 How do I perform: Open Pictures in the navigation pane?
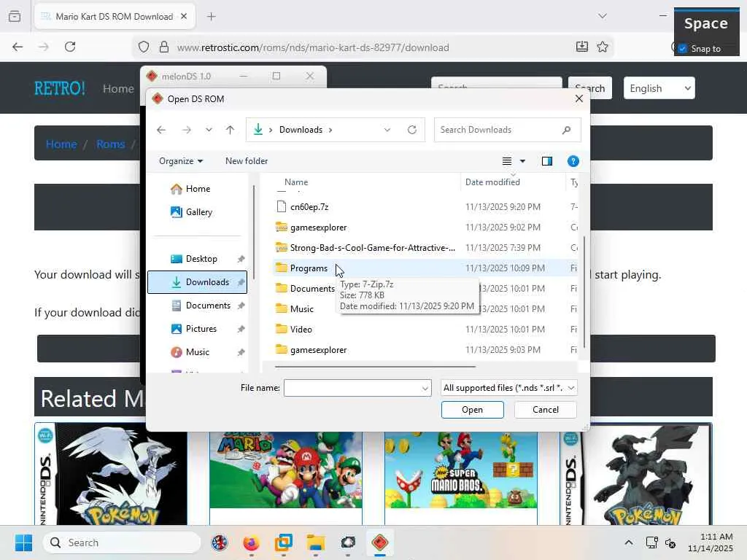[201, 329]
